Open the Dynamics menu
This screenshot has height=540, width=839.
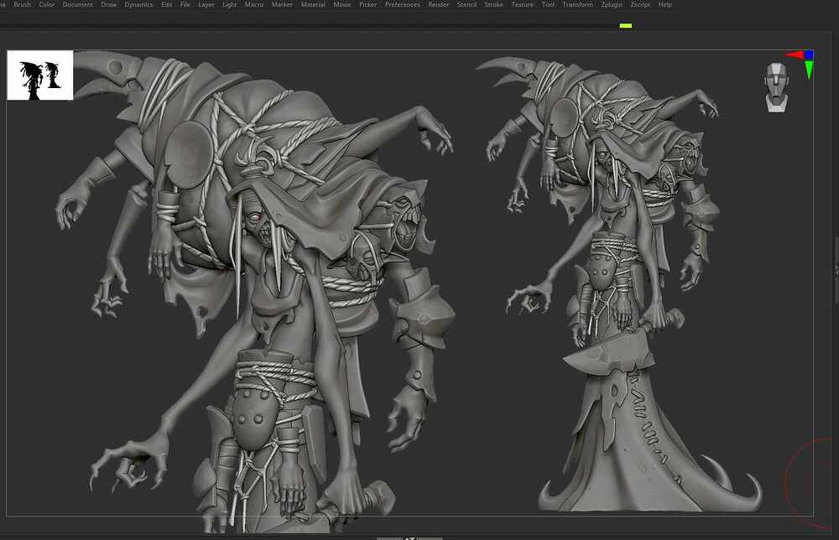click(138, 4)
